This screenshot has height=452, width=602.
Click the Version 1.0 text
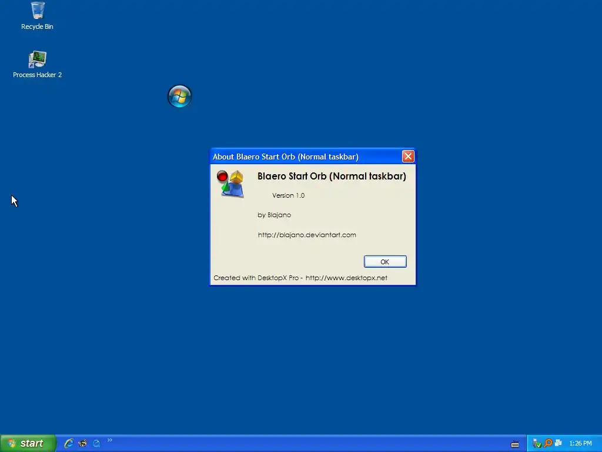(x=288, y=195)
